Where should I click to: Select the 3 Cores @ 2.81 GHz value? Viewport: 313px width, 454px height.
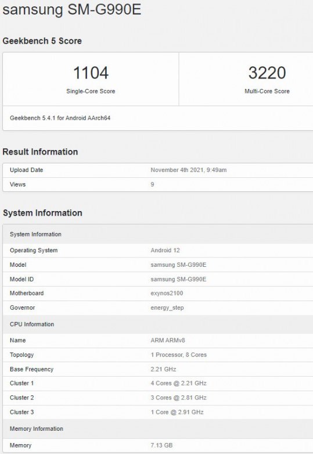click(178, 398)
